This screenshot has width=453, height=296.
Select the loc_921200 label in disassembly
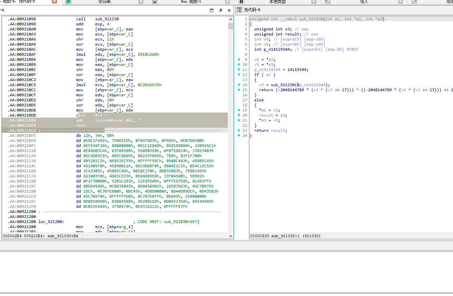51,222
